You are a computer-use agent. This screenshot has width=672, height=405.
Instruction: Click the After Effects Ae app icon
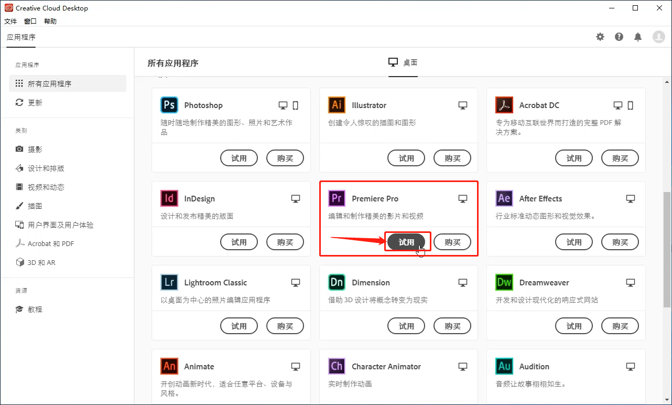point(504,198)
